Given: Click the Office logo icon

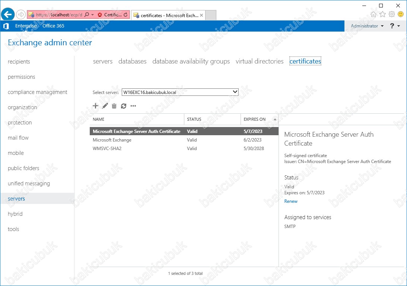Looking at the screenshot, I should point(6,26).
